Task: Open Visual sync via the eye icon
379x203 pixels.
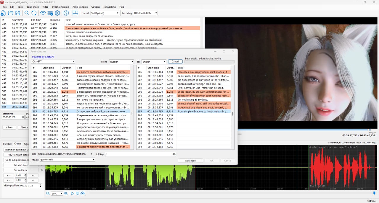Action: (x=43, y=13)
